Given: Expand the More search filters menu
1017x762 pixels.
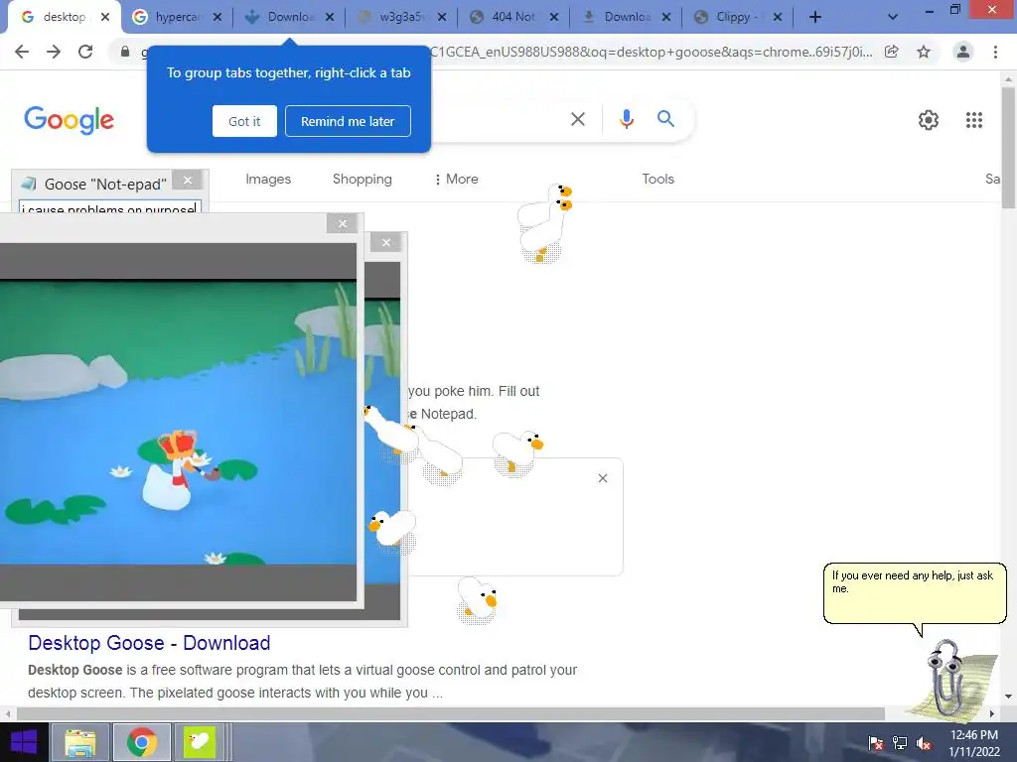Looking at the screenshot, I should [x=457, y=179].
